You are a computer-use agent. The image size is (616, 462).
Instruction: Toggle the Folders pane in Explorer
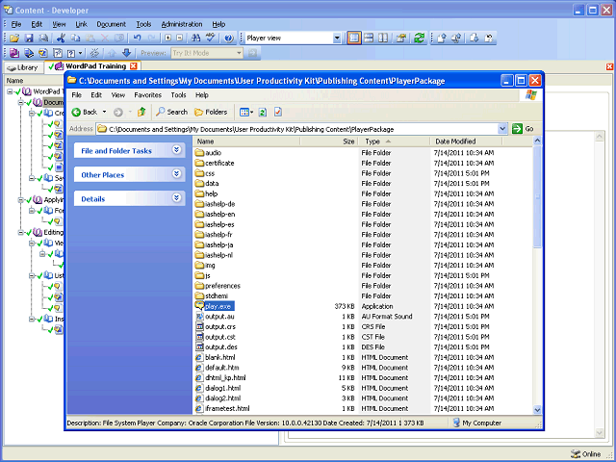pyautogui.click(x=211, y=112)
